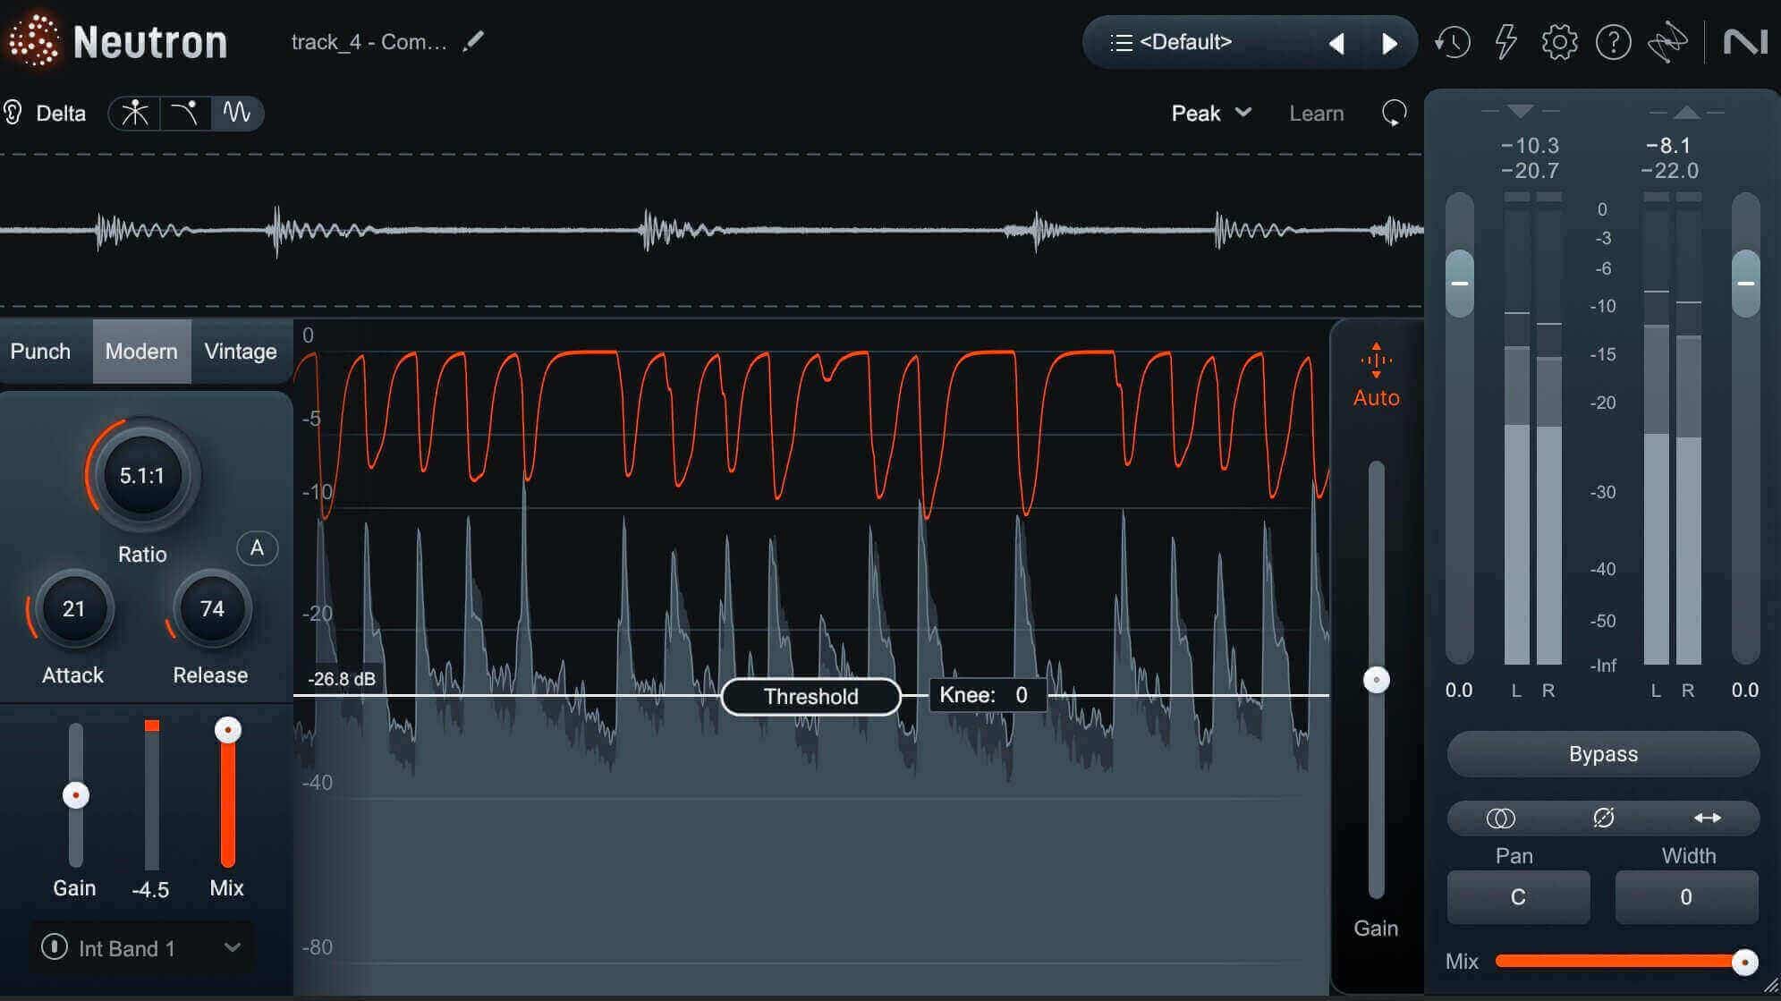1781x1001 pixels.
Task: Rename the track with the pencil icon
Action: point(473,41)
